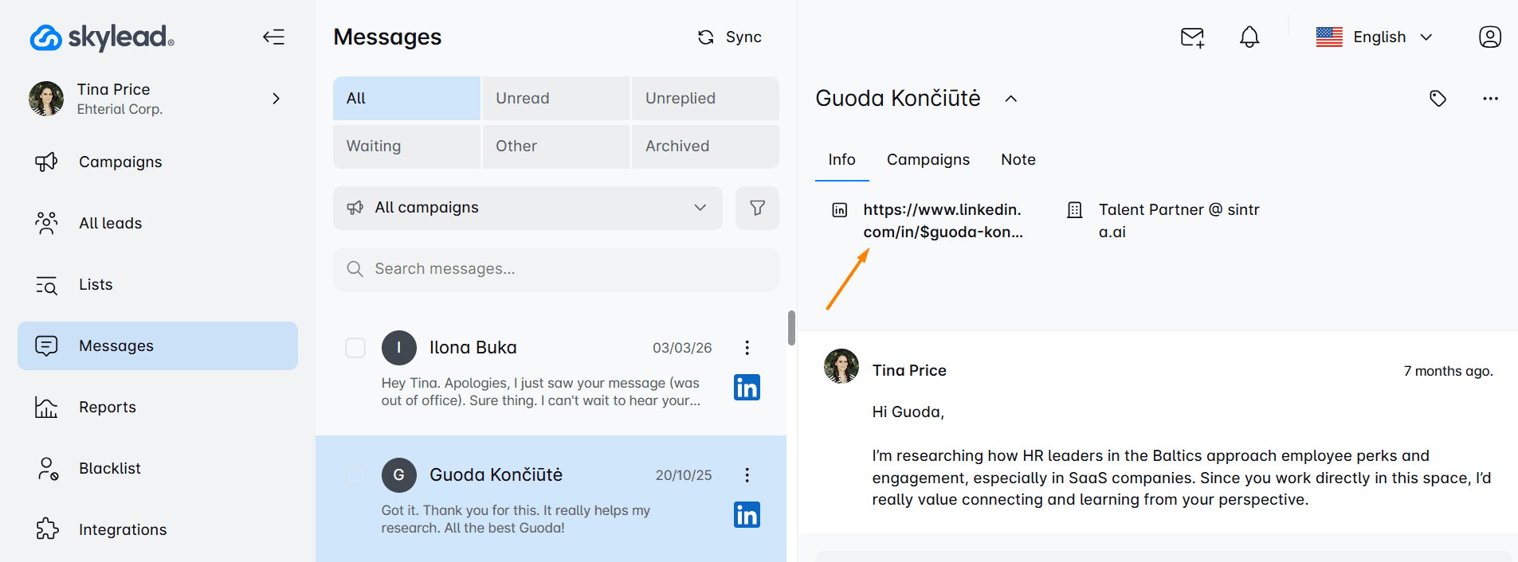Image resolution: width=1518 pixels, height=562 pixels.
Task: Click the Skylead logo
Action: [x=102, y=37]
